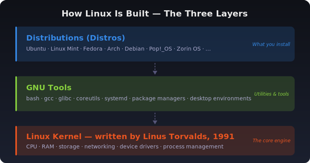Screen dimensions: 310x163
Task: Click the 'What you install' caption
Action: pyautogui.click(x=271, y=44)
